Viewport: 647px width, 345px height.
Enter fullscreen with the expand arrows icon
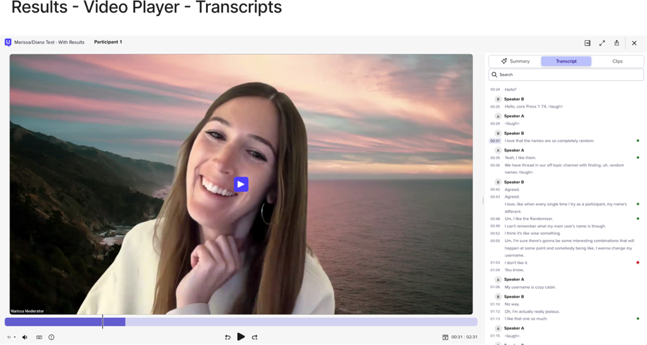(602, 43)
